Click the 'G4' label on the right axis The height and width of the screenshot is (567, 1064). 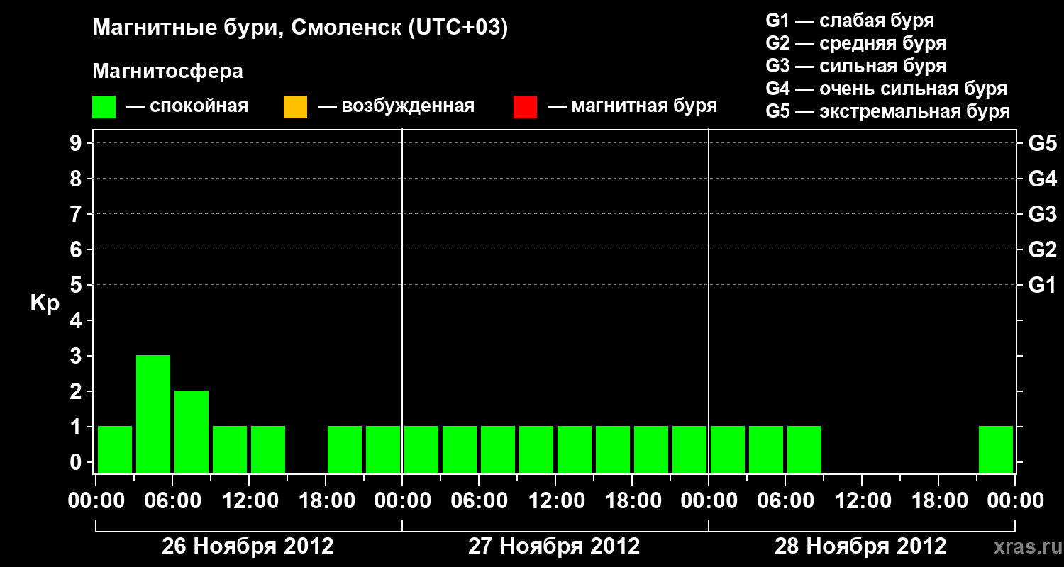click(1043, 179)
